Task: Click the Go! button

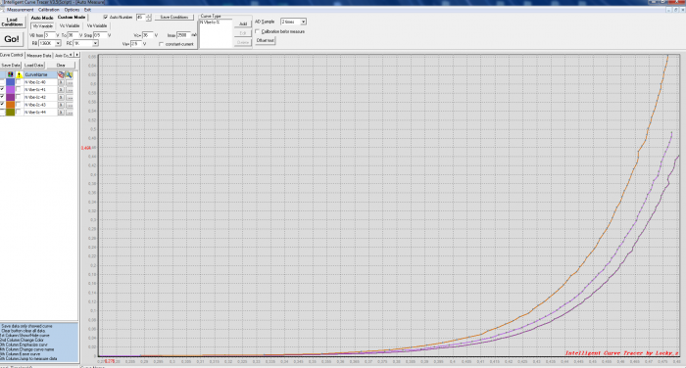Action: pos(12,39)
